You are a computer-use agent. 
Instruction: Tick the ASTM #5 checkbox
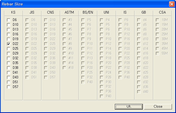click(64, 30)
